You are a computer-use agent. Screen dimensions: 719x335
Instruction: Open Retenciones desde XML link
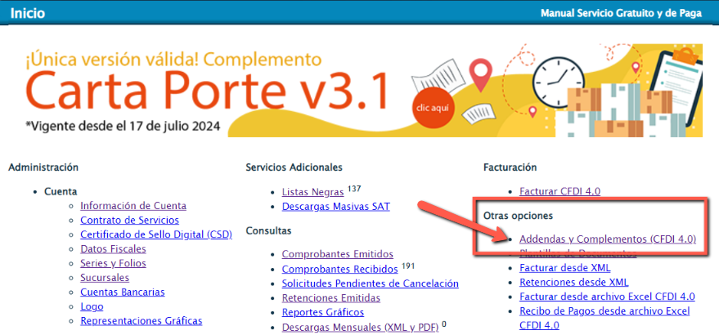point(574,282)
